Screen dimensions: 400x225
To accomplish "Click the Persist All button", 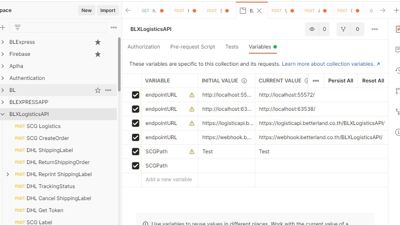I will pyautogui.click(x=340, y=81).
